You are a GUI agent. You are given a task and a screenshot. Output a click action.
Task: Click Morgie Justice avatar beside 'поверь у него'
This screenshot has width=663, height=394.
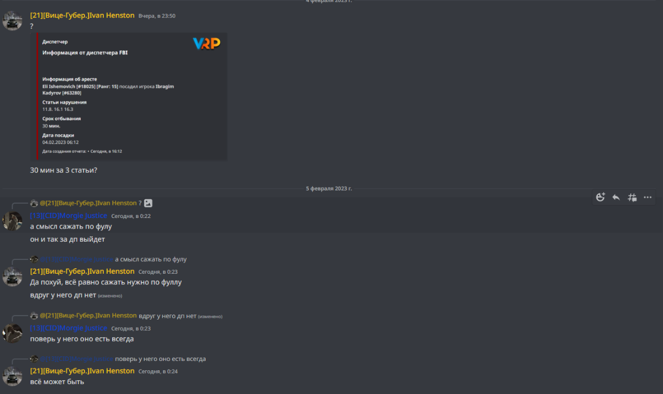coord(12,333)
